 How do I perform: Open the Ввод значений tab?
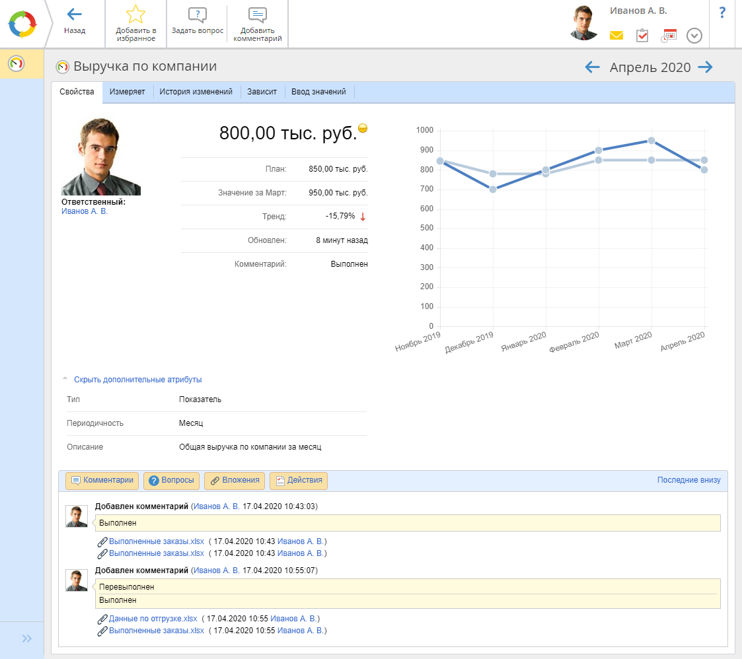[x=318, y=92]
